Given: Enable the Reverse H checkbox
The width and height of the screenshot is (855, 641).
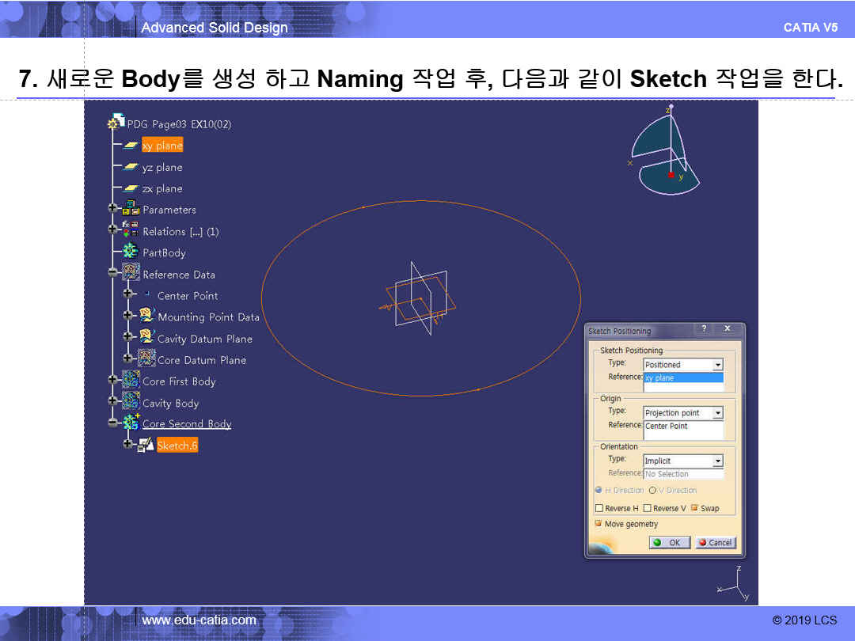Looking at the screenshot, I should (599, 508).
